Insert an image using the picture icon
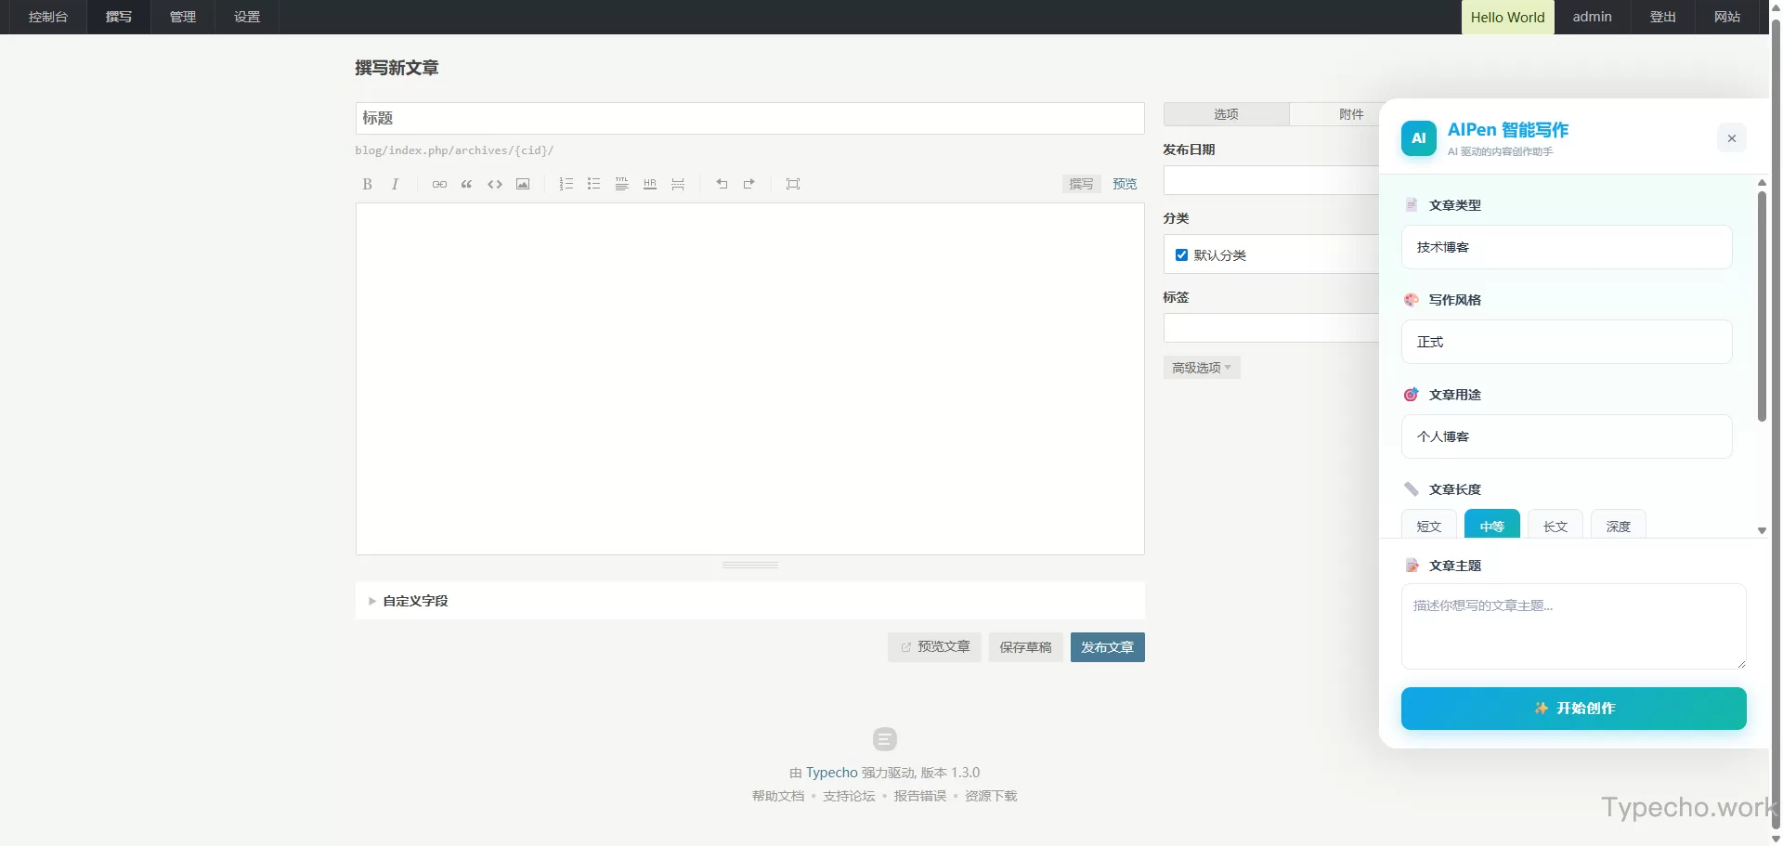This screenshot has width=1783, height=846. [523, 184]
